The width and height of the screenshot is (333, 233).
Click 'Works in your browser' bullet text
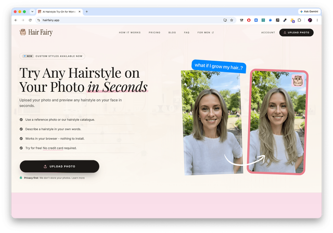tap(55, 139)
